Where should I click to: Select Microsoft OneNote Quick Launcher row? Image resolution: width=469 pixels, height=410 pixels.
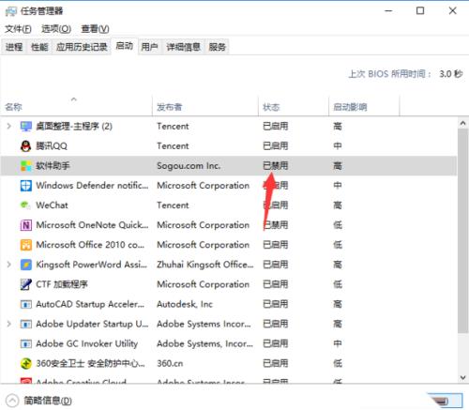(x=229, y=225)
